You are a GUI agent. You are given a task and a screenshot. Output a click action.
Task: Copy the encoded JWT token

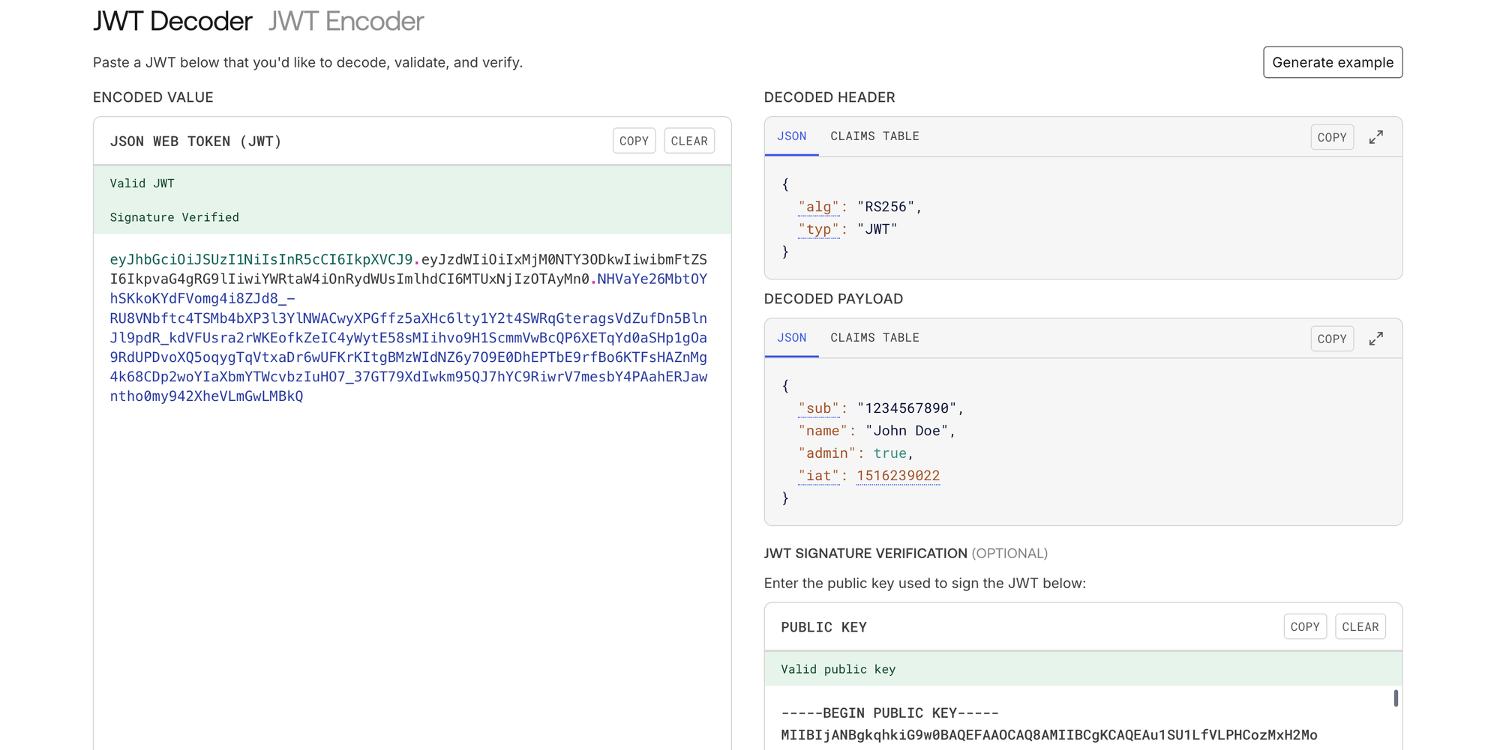(634, 140)
